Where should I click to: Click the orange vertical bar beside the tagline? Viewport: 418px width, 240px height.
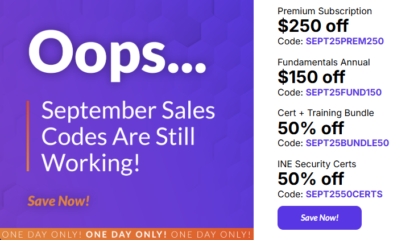[x=28, y=136]
